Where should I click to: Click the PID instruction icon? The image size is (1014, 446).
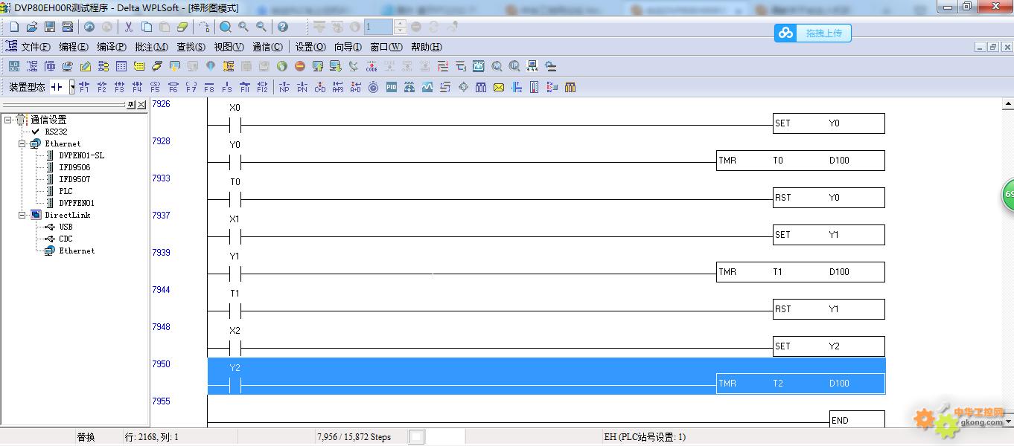coord(391,87)
